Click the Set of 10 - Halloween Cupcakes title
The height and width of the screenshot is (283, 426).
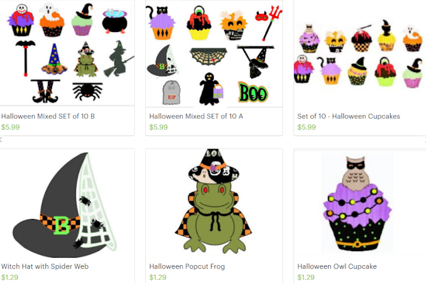pos(349,117)
